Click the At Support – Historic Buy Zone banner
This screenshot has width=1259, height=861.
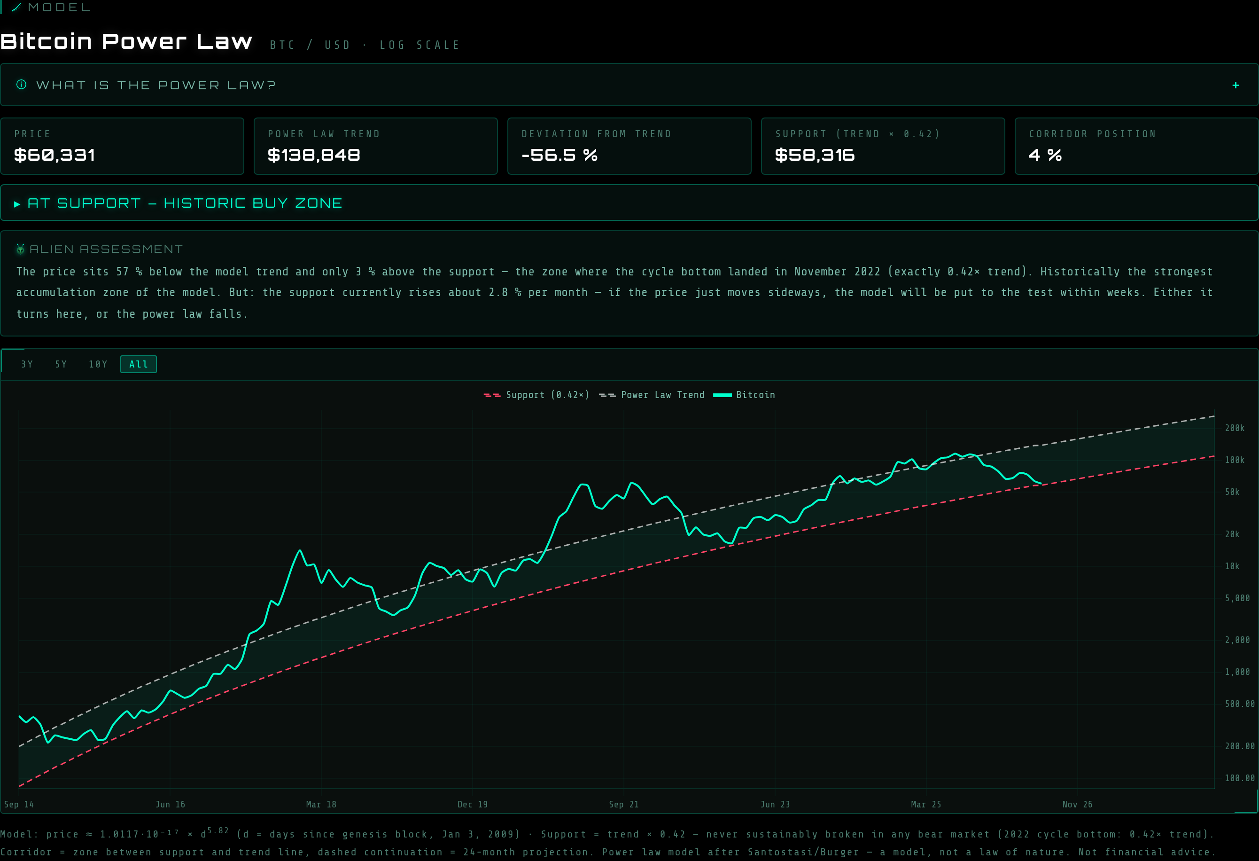tap(629, 203)
